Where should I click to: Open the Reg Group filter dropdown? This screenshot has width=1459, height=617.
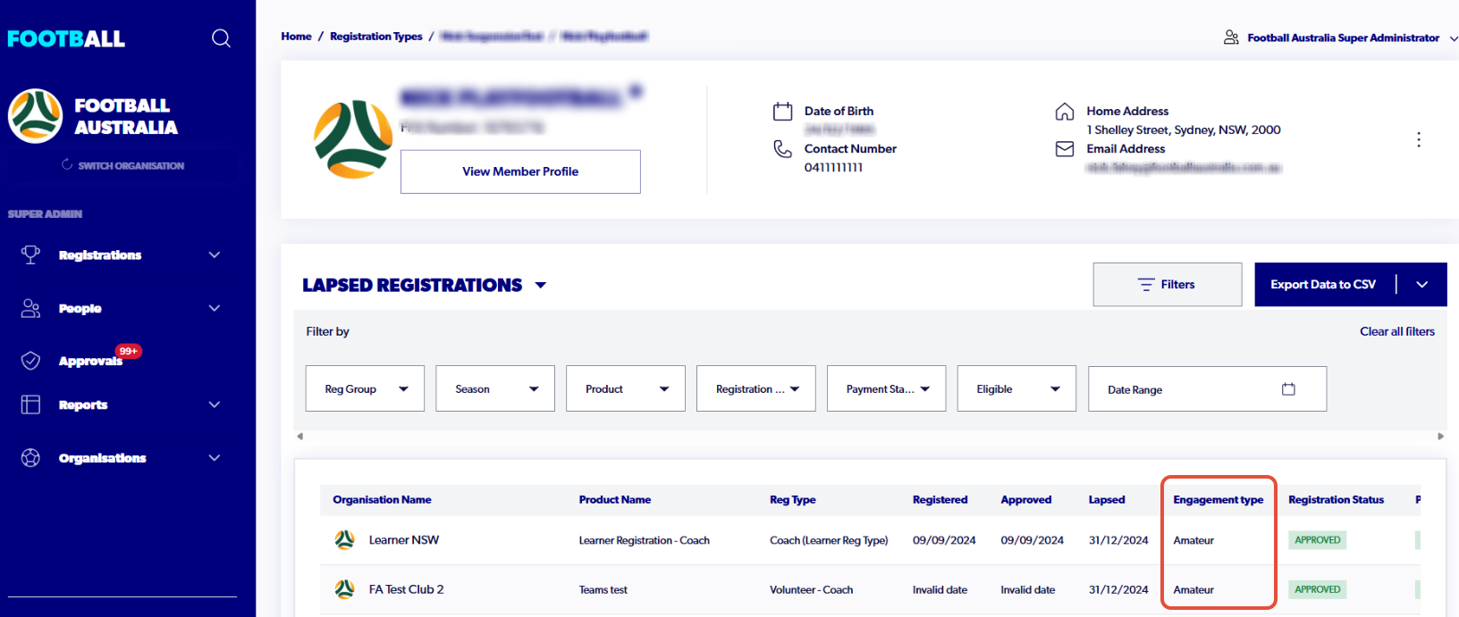click(365, 388)
